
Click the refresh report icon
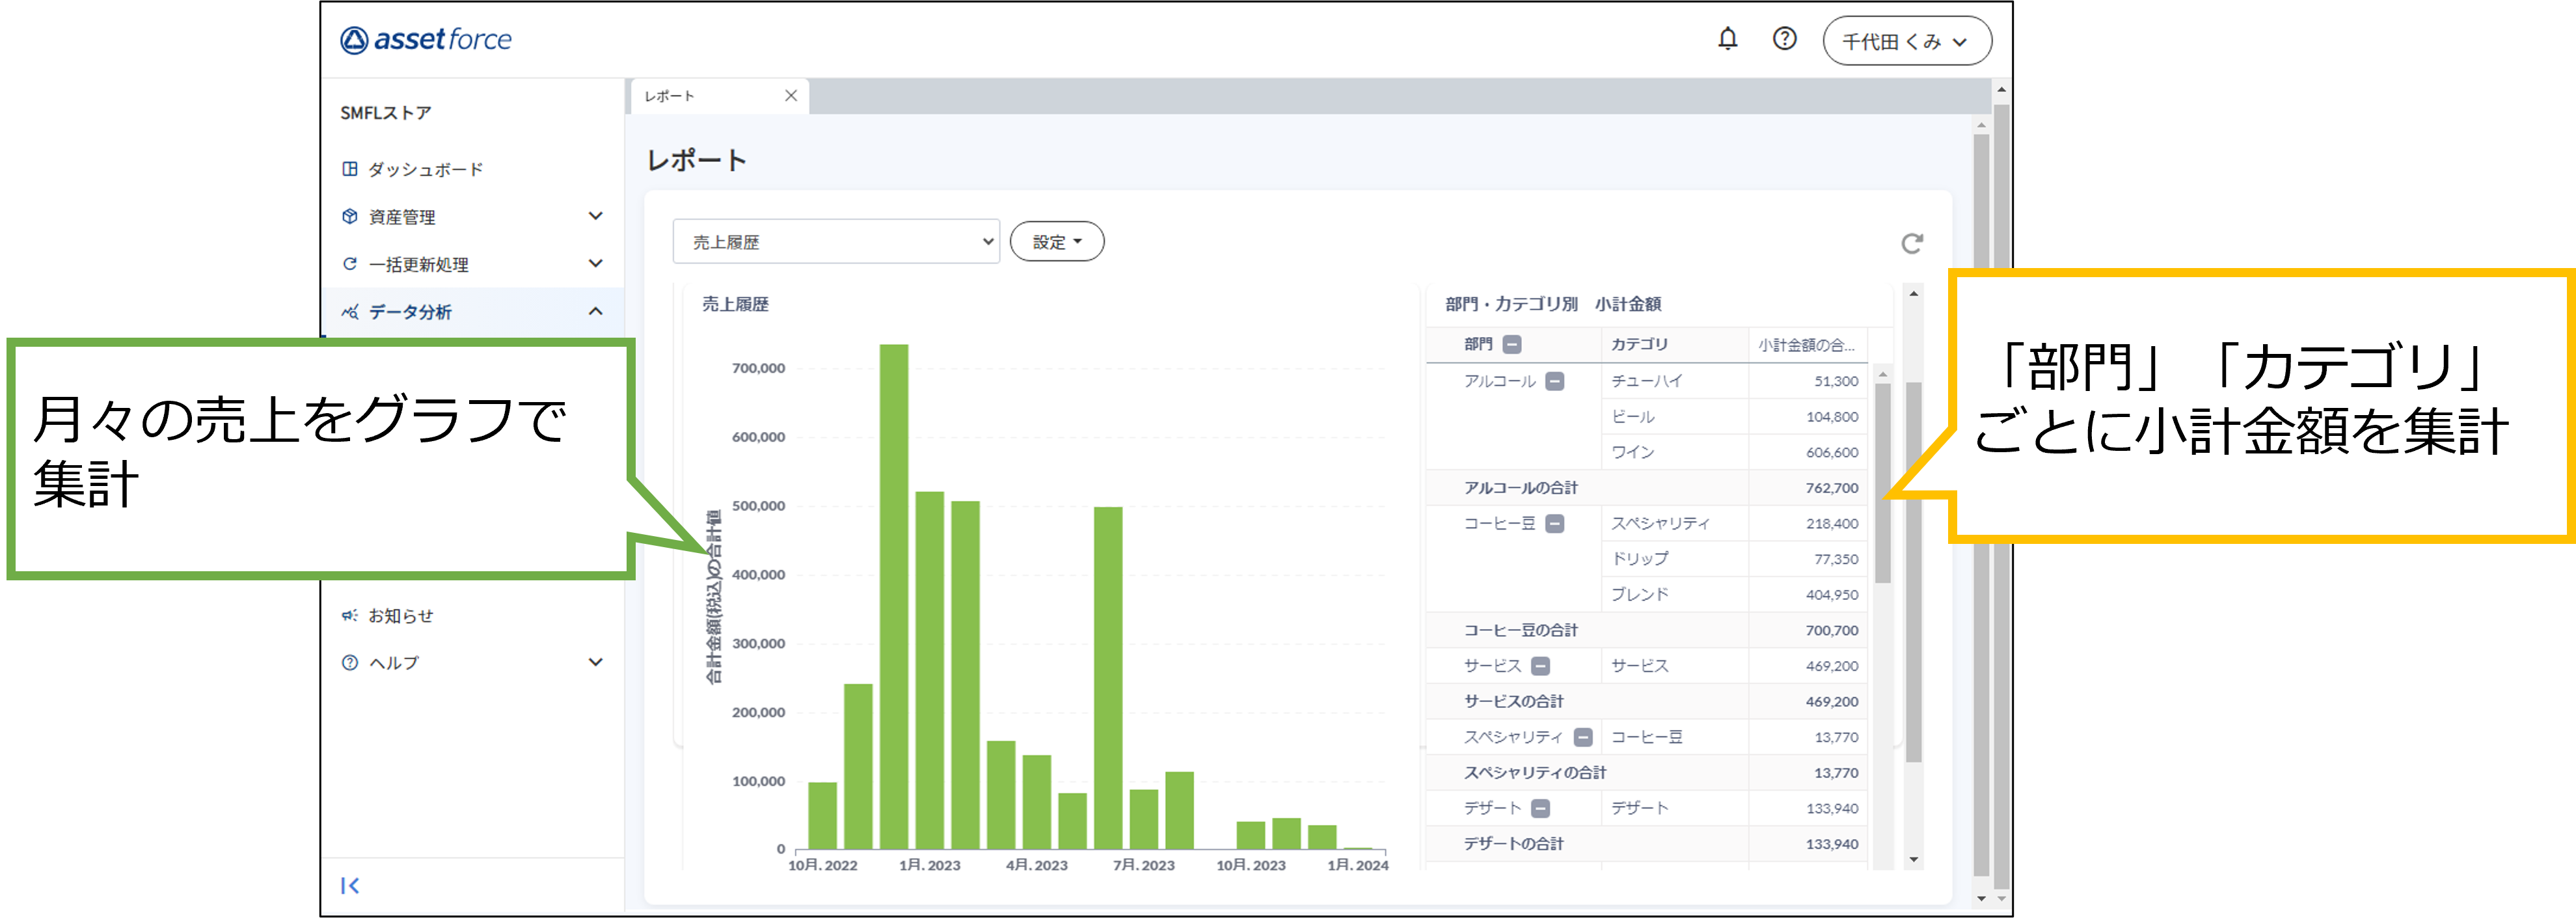click(x=1911, y=243)
